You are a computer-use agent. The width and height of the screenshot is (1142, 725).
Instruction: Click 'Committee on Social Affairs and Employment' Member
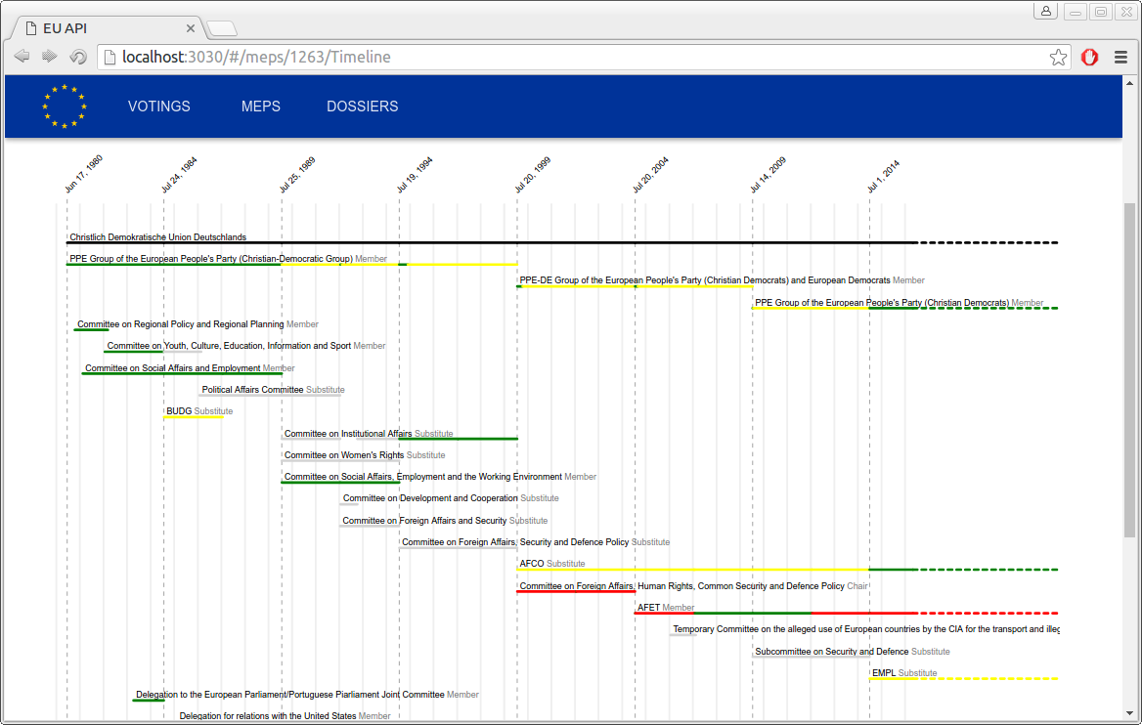[x=190, y=368]
